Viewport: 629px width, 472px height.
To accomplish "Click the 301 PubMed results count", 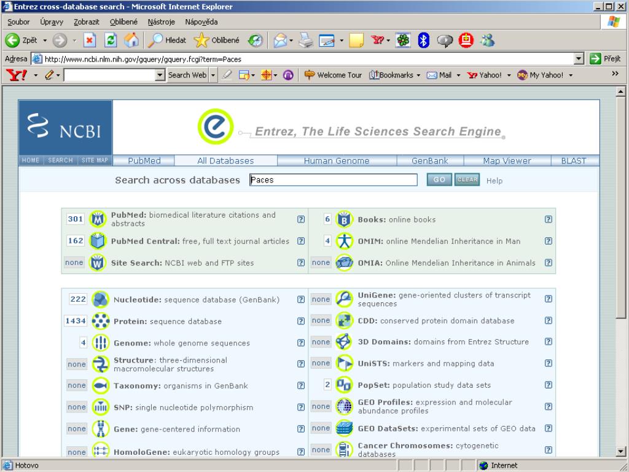I will (x=76, y=219).
